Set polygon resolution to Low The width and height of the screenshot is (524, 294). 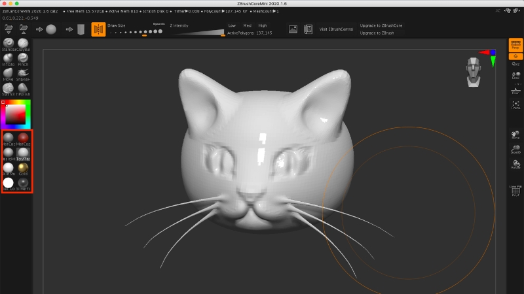tap(232, 25)
